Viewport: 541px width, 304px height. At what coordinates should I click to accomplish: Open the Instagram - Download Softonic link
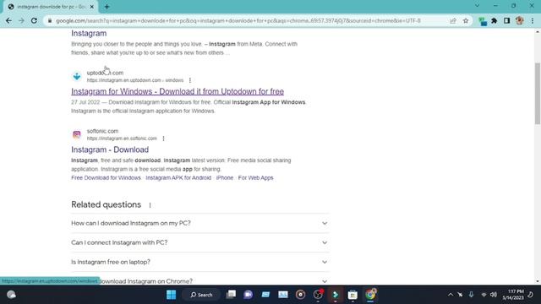pyautogui.click(x=110, y=149)
